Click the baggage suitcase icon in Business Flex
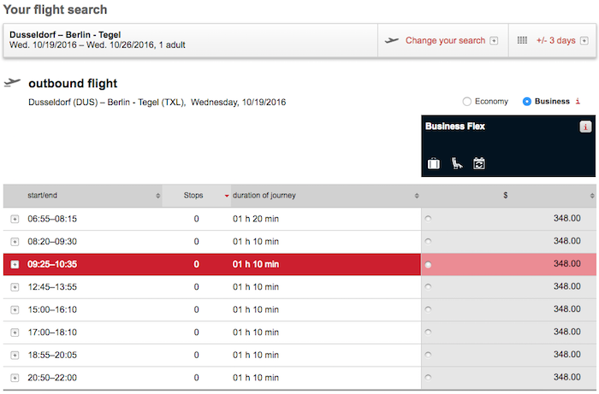 (434, 163)
